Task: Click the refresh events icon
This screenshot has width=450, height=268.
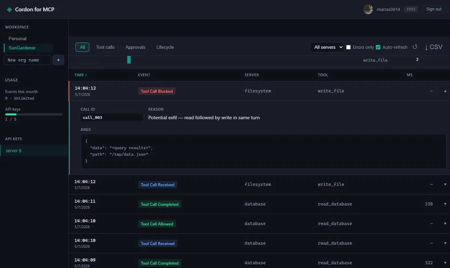Action: click(x=415, y=47)
